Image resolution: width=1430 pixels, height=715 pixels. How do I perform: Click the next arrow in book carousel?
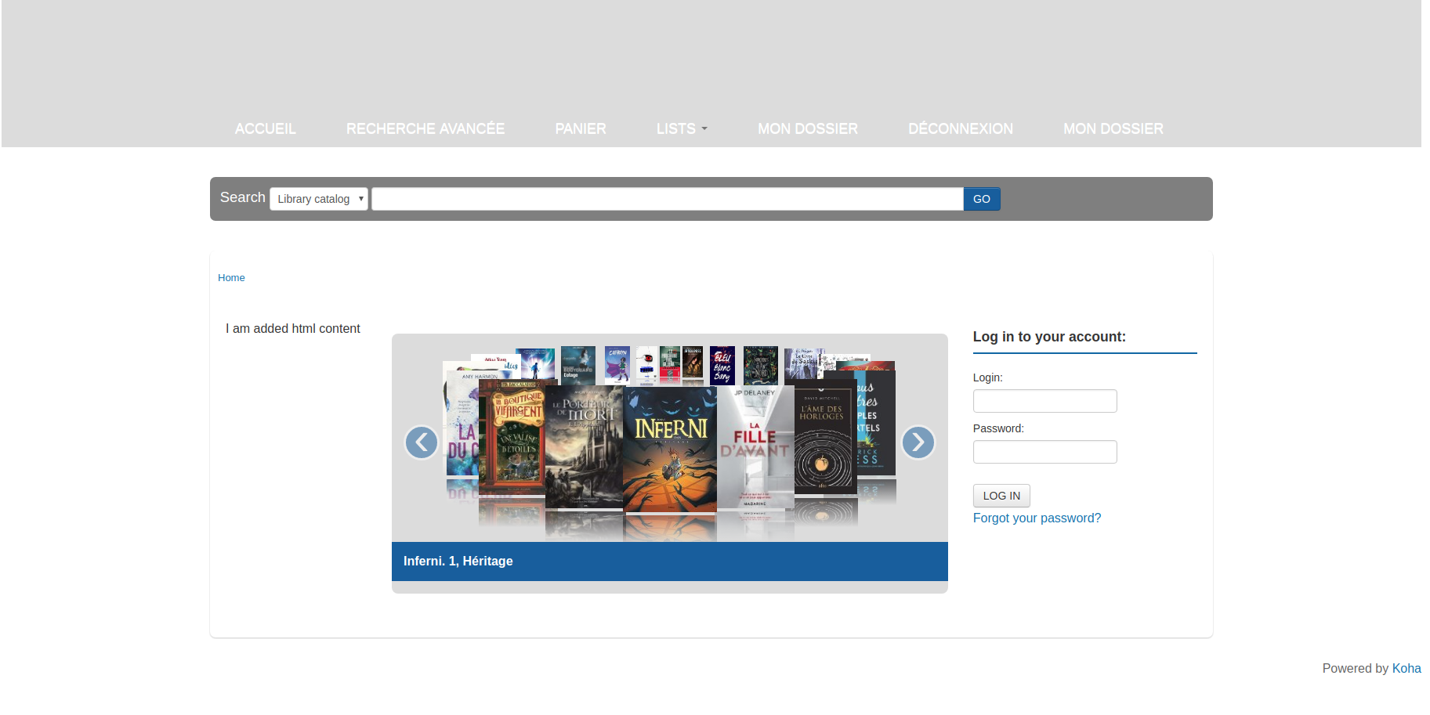pos(918,442)
